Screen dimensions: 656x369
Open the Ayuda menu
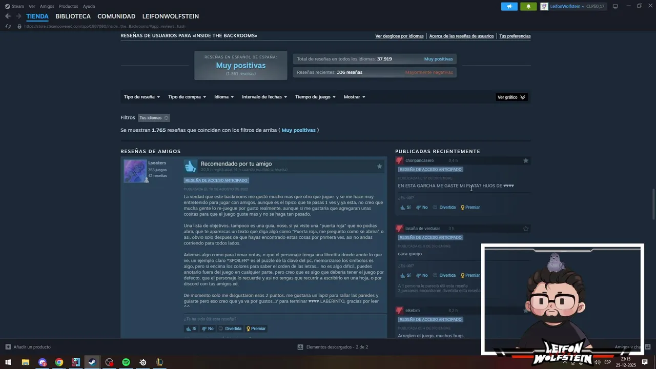point(89,6)
